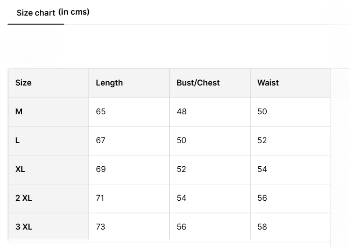Image resolution: width=349 pixels, height=248 pixels.
Task: Select the Size chart tab
Action: (36, 13)
